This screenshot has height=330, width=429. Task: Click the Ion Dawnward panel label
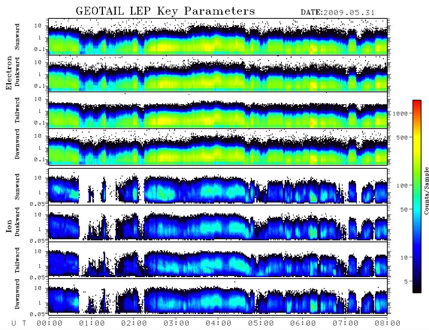pyautogui.click(x=17, y=294)
